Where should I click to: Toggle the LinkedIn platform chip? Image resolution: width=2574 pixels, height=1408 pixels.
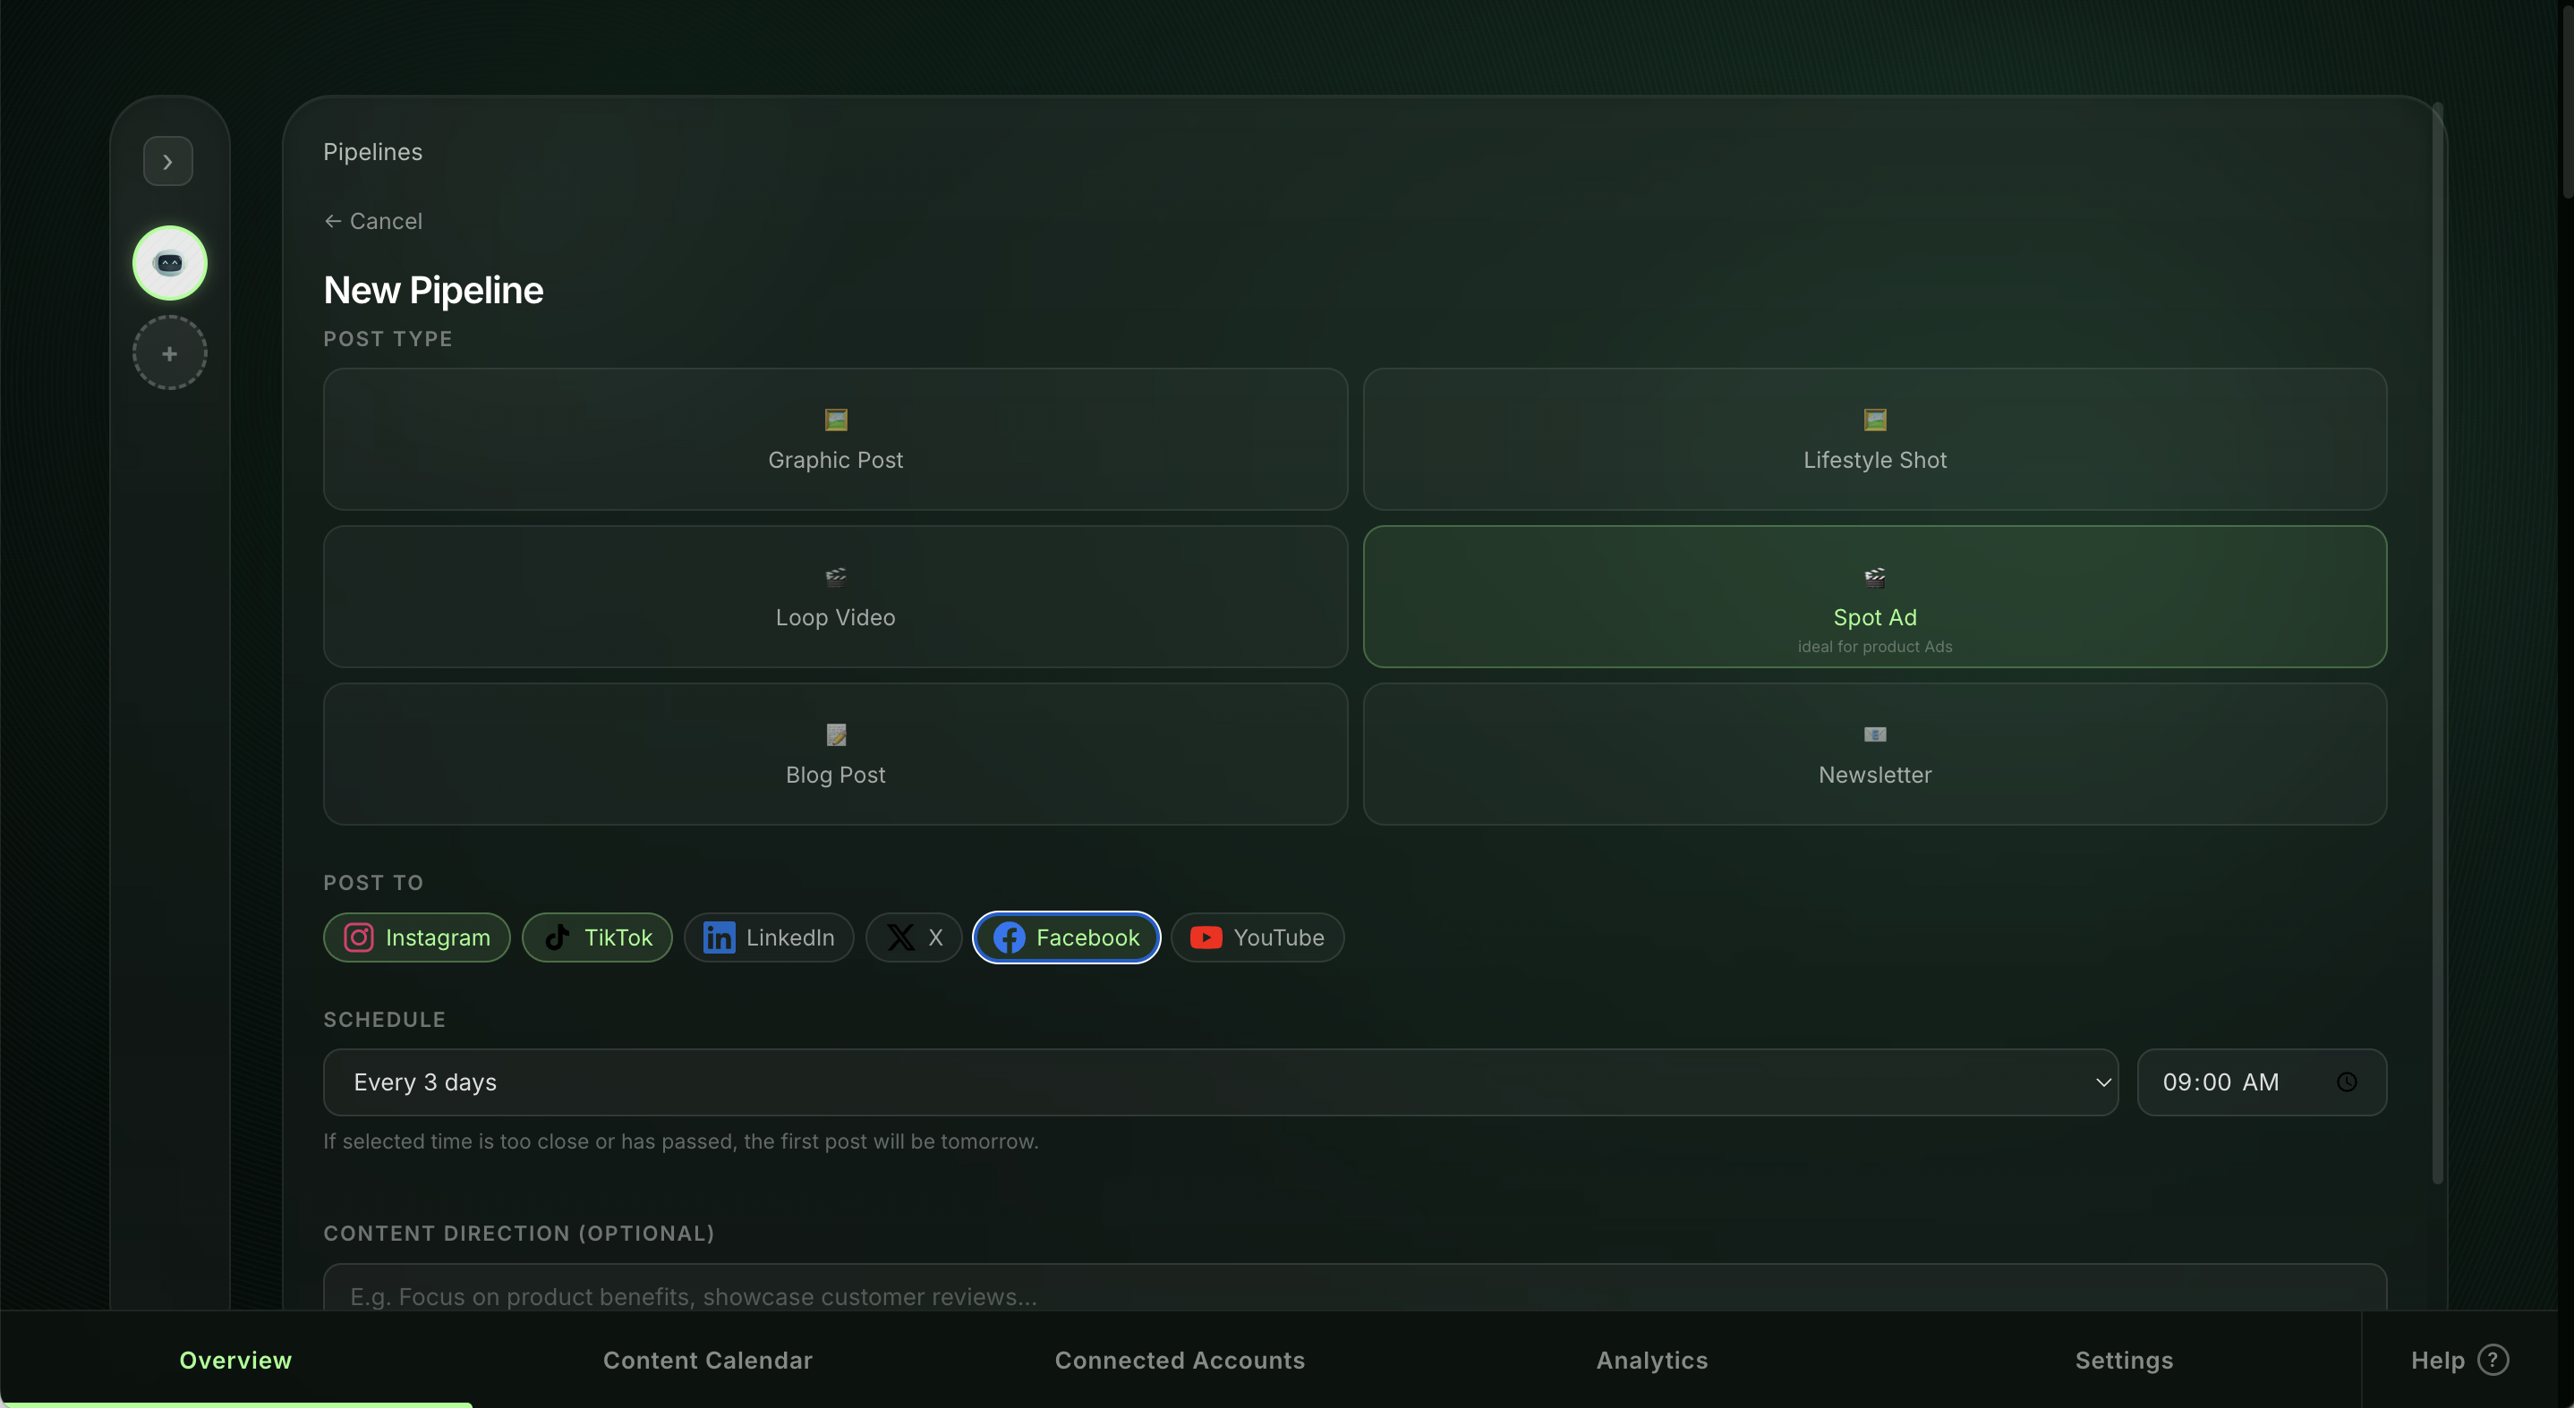(769, 937)
